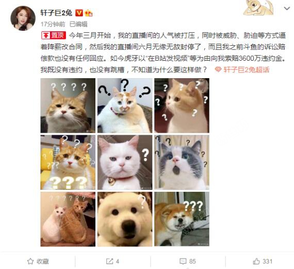View the fluffy white dog thumbnail

pos(125,219)
